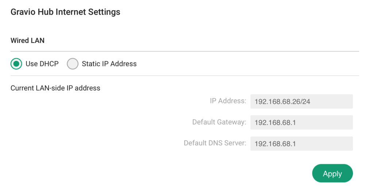Select the Use DHCP radio button
The image size is (365, 186).
16,64
